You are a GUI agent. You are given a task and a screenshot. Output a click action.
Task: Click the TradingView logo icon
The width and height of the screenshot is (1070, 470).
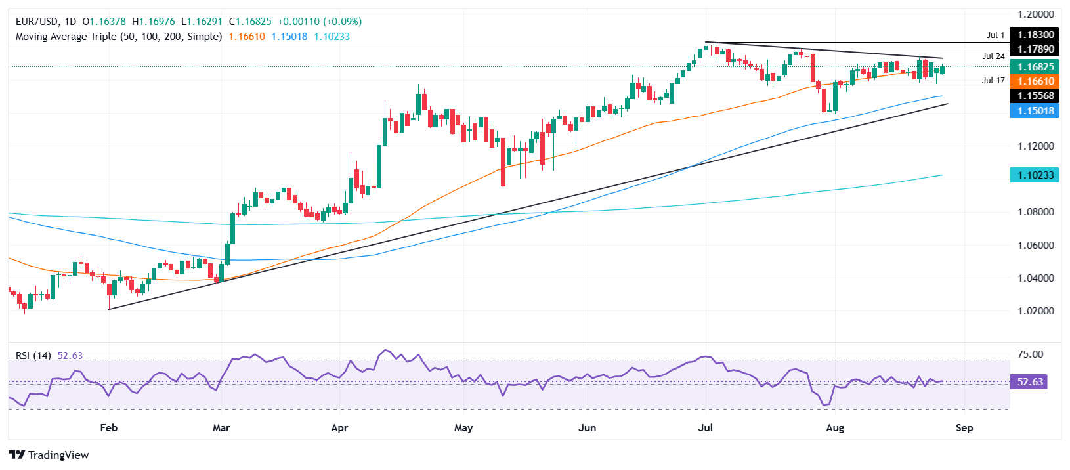(x=17, y=455)
